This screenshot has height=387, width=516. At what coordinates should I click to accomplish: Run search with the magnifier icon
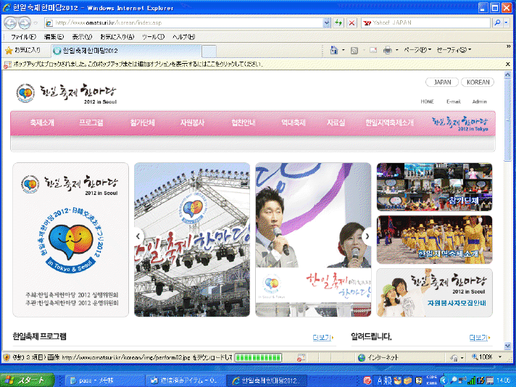tap(497, 22)
